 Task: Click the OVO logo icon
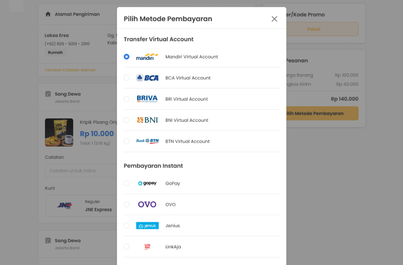pyautogui.click(x=147, y=205)
